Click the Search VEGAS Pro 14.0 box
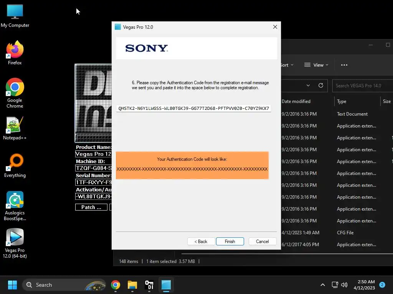393x294 pixels. (x=363, y=85)
